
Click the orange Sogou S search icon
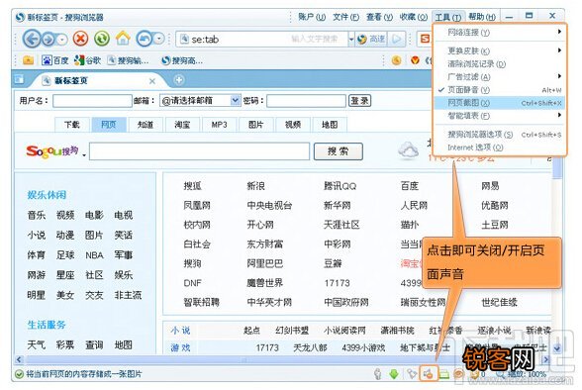coord(425,39)
